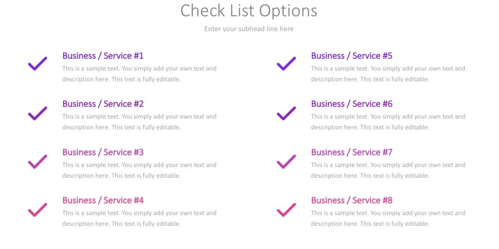Screen dimensions: 499x249
Task: Click the checkmark icon for Business / Service #3
Action: (x=38, y=162)
